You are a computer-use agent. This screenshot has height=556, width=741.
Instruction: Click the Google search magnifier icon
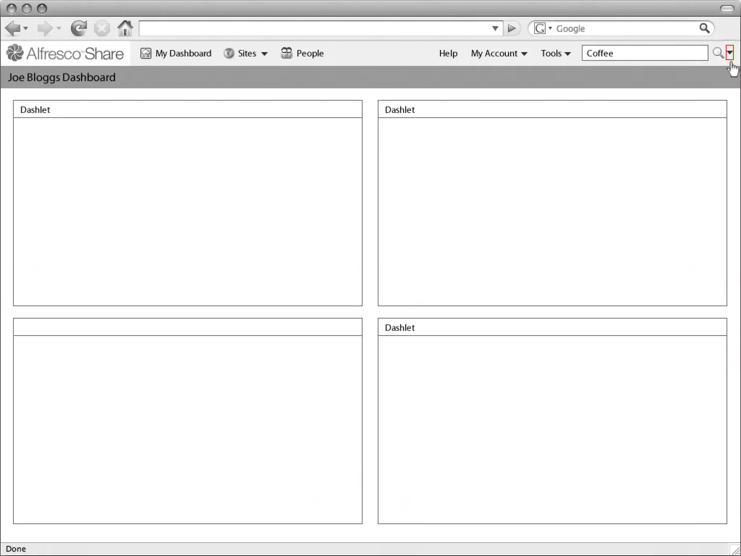click(704, 28)
